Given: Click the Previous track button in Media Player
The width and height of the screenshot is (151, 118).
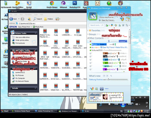Looking at the screenshot, I should 116,104.
